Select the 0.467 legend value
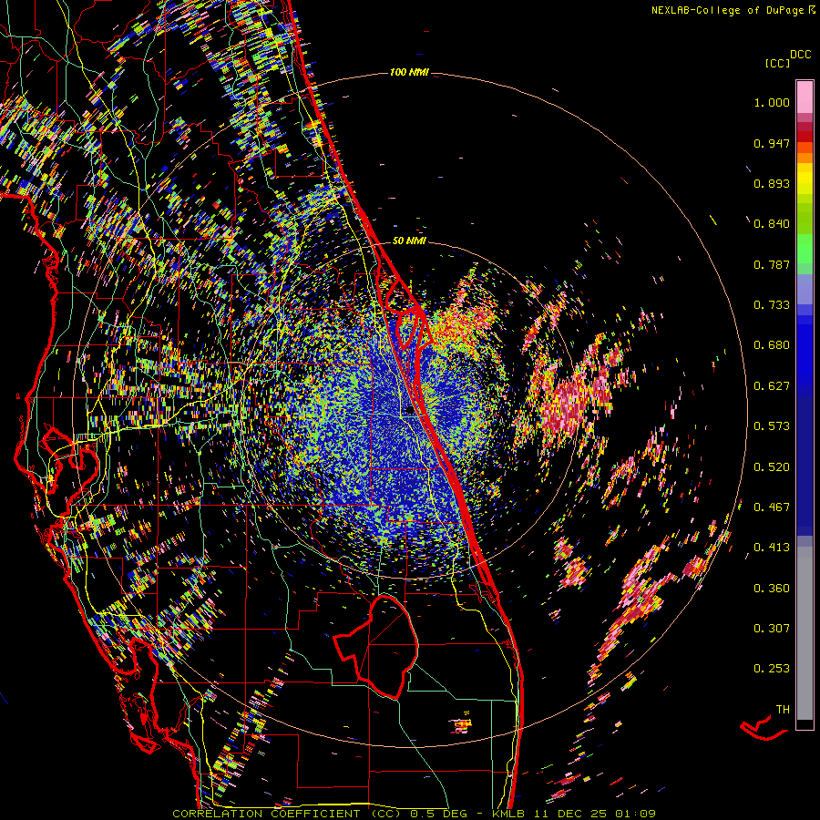The image size is (820, 820). pyautogui.click(x=772, y=507)
